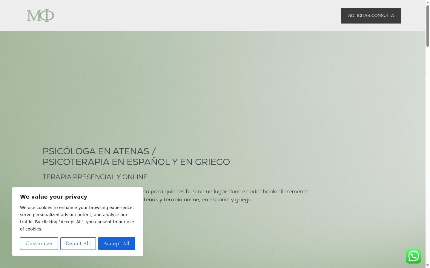Screen dimensions: 430x268
Task: Click the scrollbar down arrow
Action: (x=428, y=265)
